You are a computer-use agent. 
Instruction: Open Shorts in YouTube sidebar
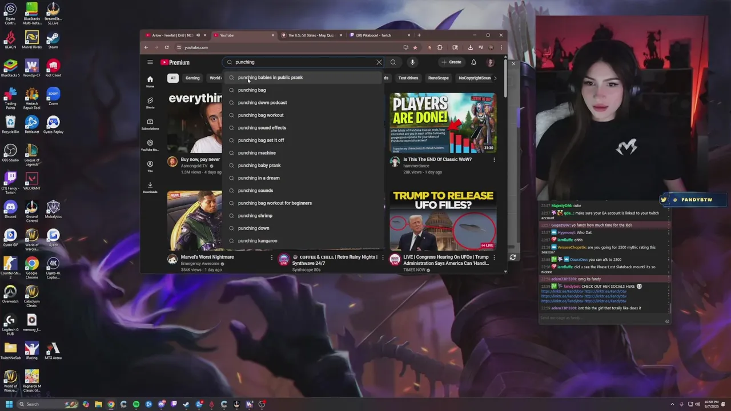pos(150,103)
